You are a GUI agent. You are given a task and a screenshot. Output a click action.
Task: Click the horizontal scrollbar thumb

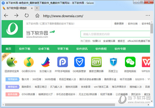click(60, 105)
